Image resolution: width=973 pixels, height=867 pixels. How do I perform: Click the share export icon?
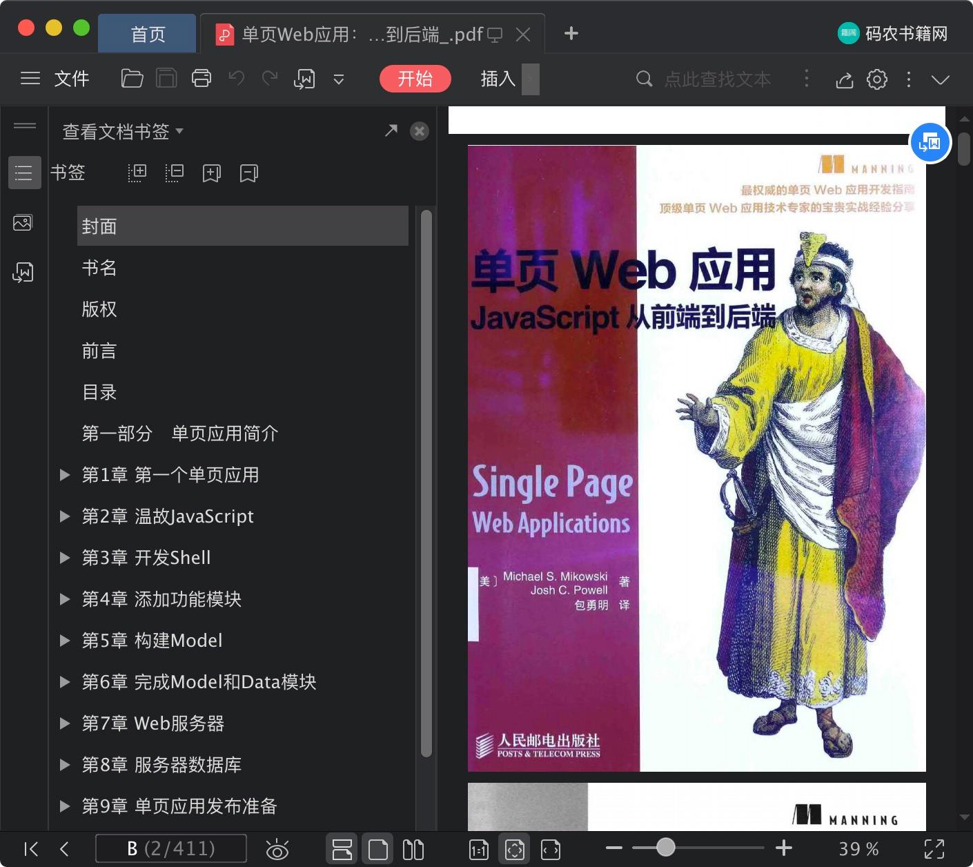point(845,79)
